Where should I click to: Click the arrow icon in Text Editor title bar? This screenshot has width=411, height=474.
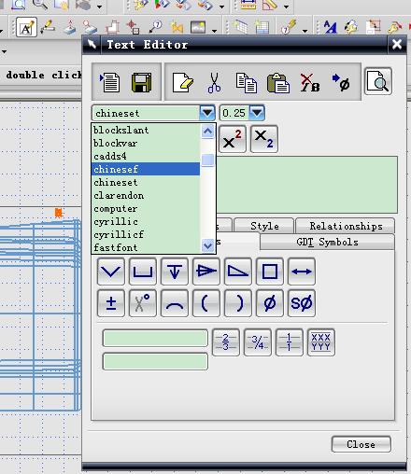coord(92,45)
